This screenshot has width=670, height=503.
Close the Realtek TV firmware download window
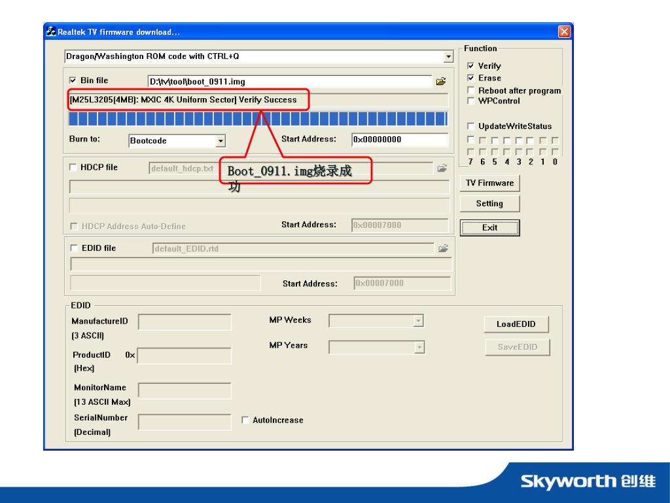(564, 31)
